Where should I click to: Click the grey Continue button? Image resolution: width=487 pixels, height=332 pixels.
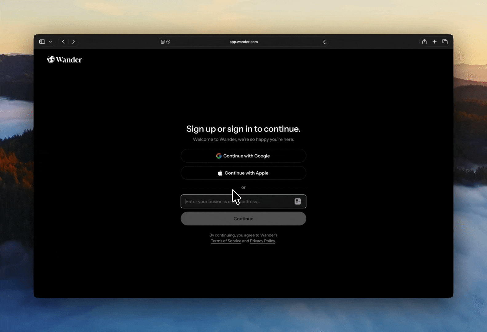pos(244,219)
